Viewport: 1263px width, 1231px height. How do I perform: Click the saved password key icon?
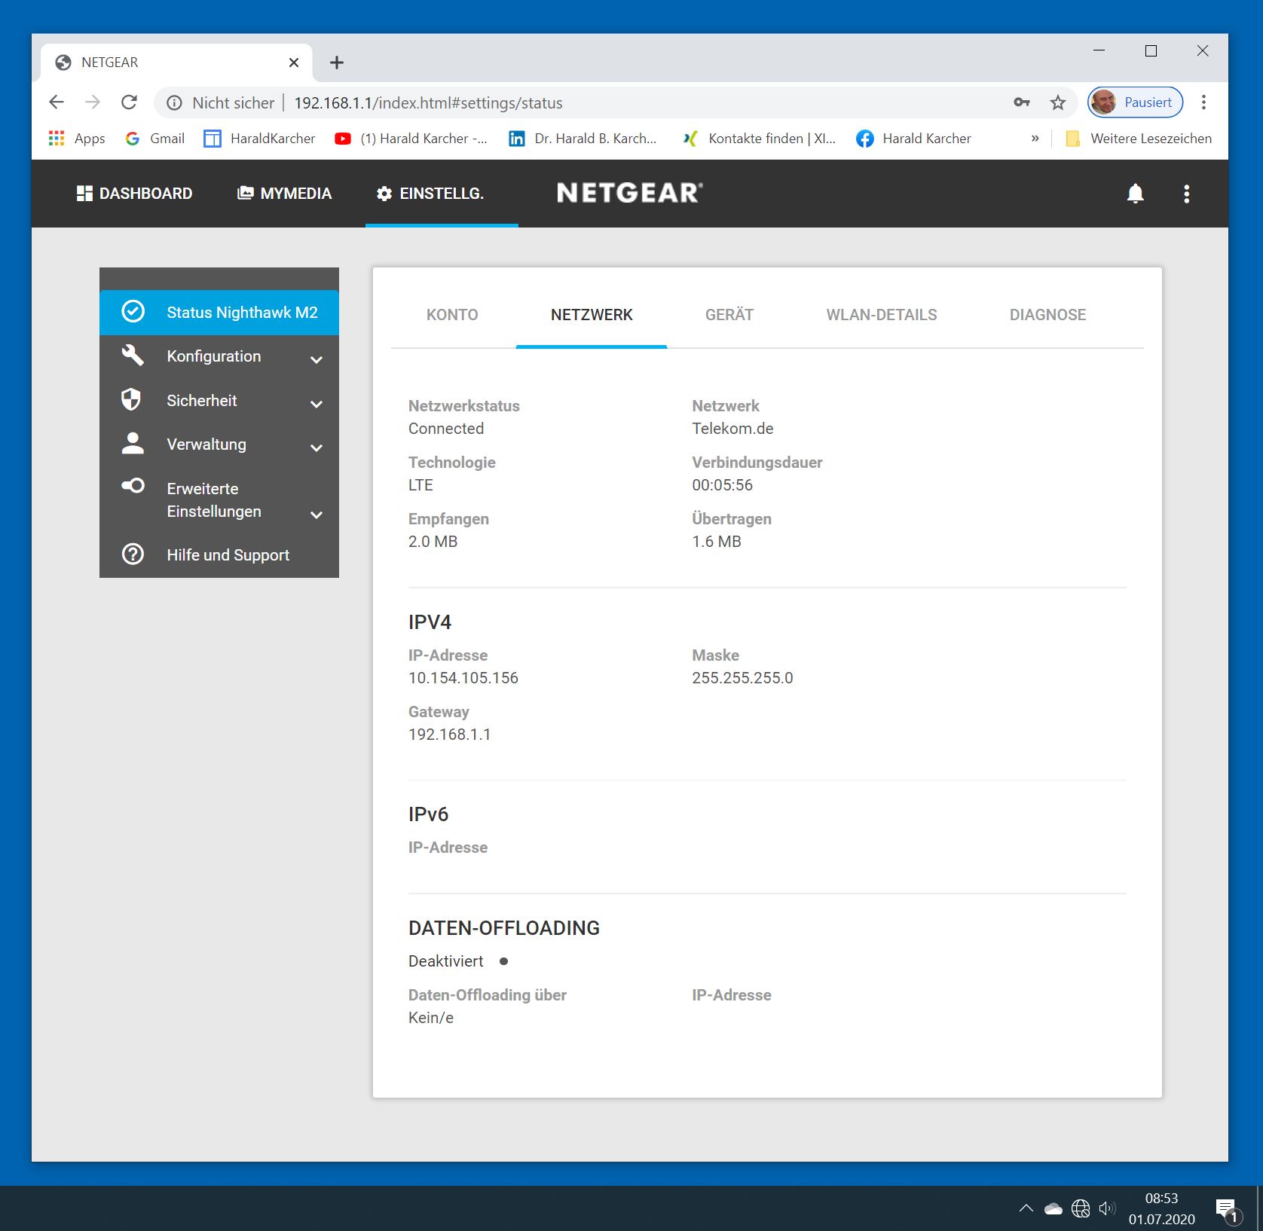click(1021, 102)
